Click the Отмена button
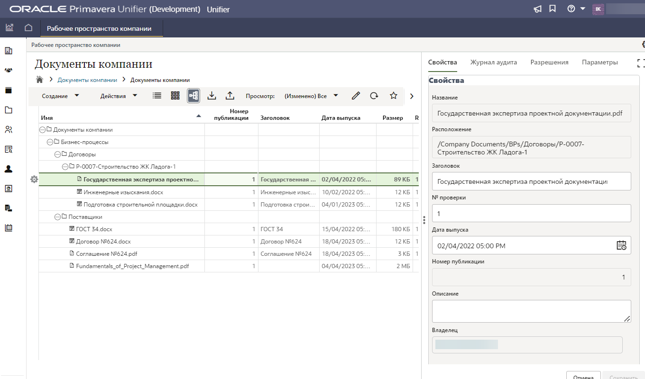 point(583,376)
